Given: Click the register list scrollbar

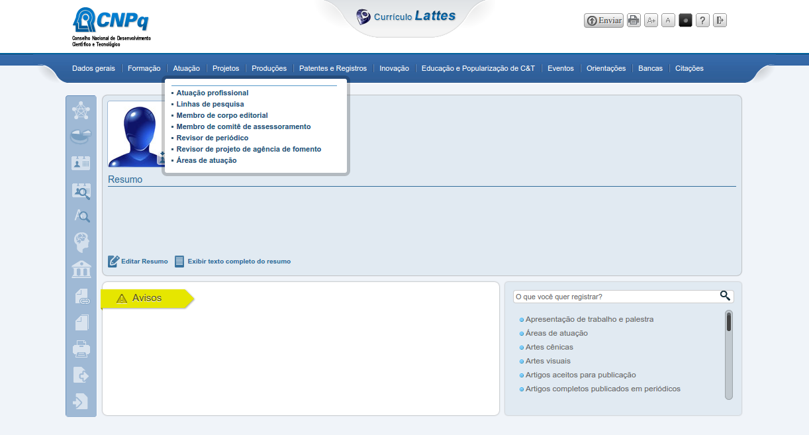Looking at the screenshot, I should [729, 355].
